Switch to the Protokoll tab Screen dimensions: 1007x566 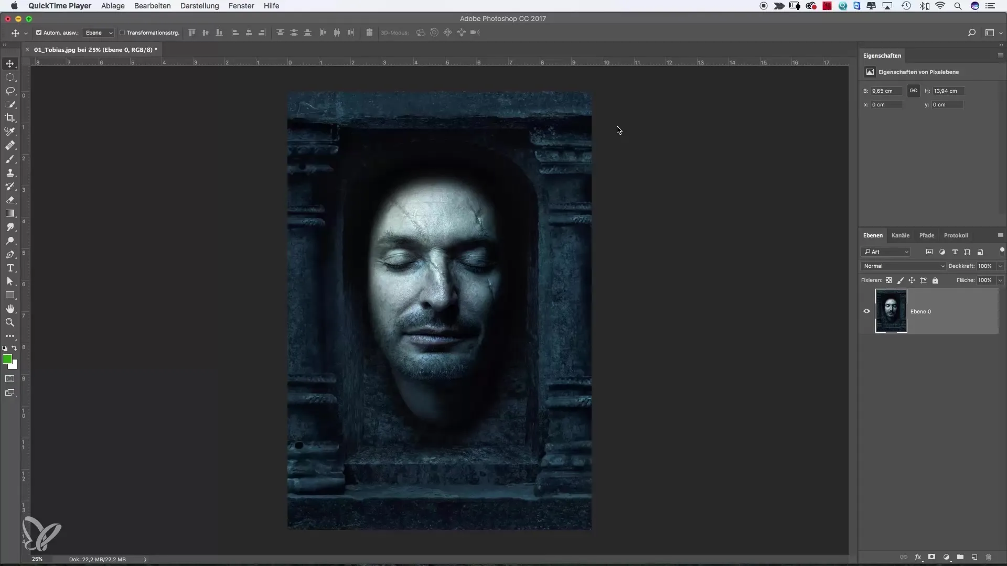click(956, 235)
